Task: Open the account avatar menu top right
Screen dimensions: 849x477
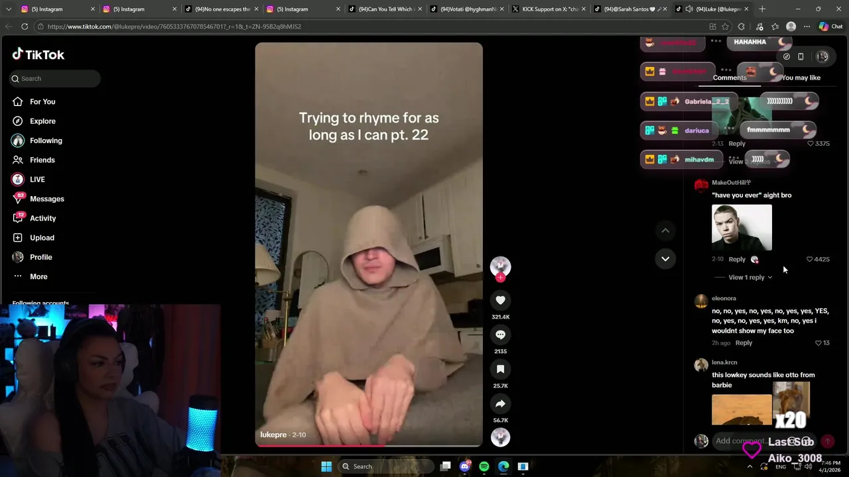Action: (x=822, y=56)
